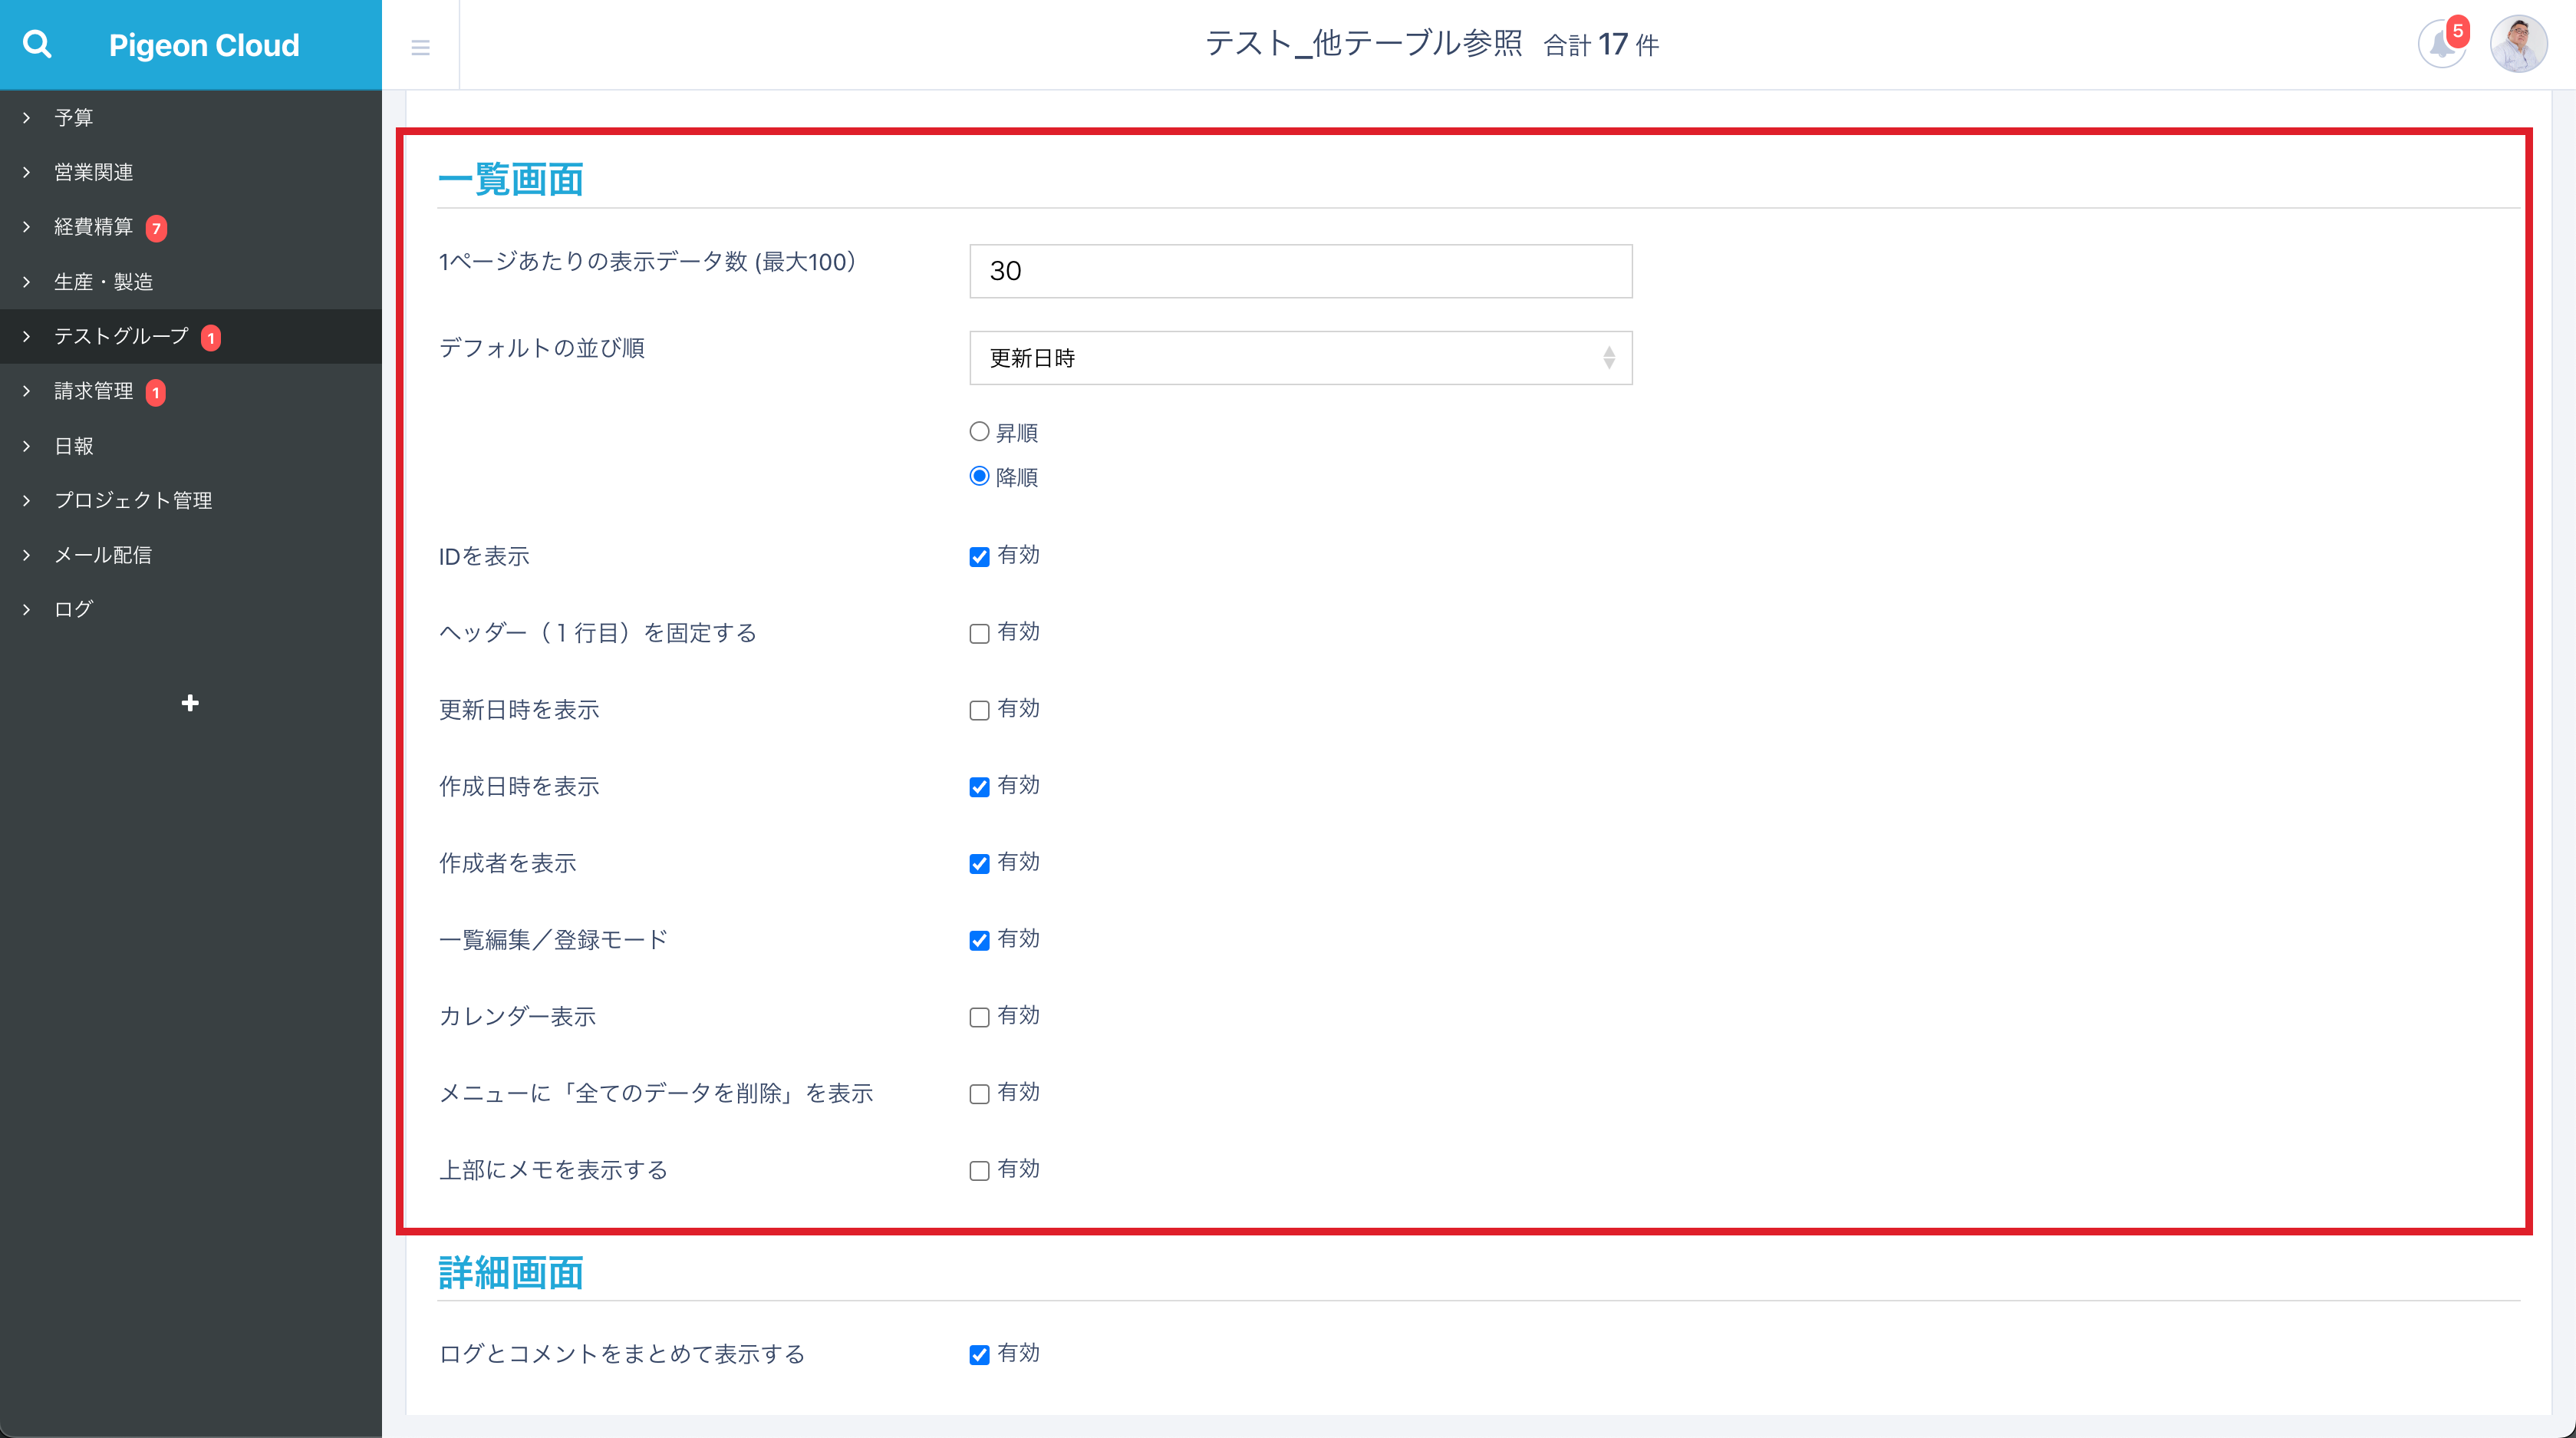The image size is (2576, 1438).
Task: Expand the プロジェクト管理 sidebar group
Action: pyautogui.click(x=133, y=500)
